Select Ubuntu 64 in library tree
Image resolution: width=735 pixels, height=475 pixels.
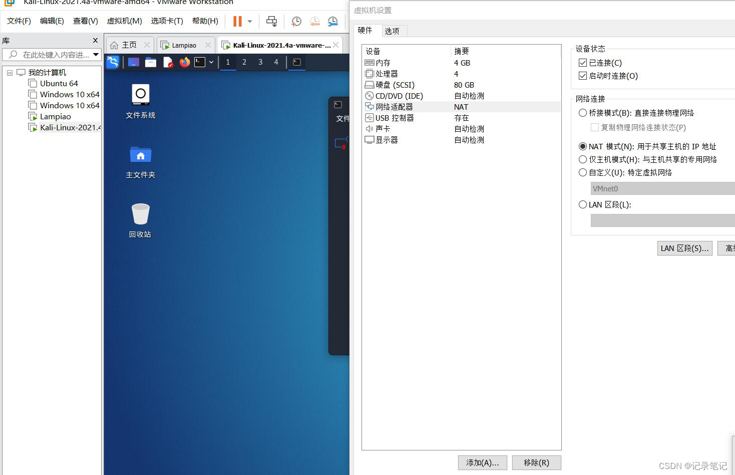pos(59,83)
